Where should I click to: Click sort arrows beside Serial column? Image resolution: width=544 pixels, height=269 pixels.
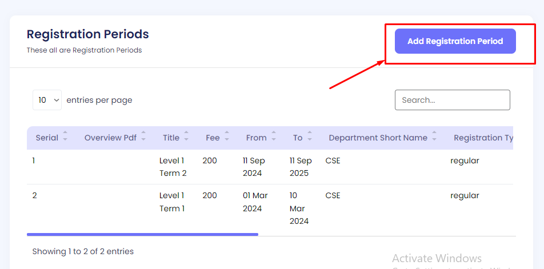tap(65, 138)
